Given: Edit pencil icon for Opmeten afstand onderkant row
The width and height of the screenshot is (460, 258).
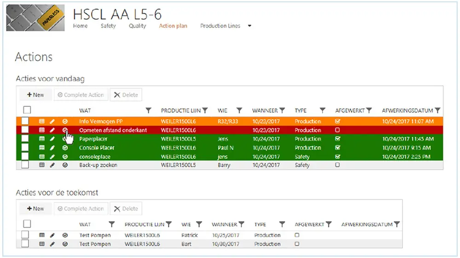Looking at the screenshot, I should 52,130.
